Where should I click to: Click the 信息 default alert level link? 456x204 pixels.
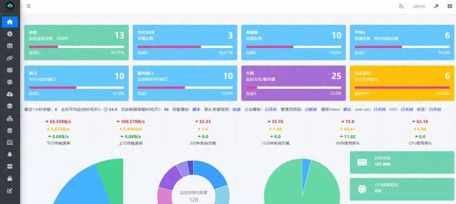(x=236, y=110)
